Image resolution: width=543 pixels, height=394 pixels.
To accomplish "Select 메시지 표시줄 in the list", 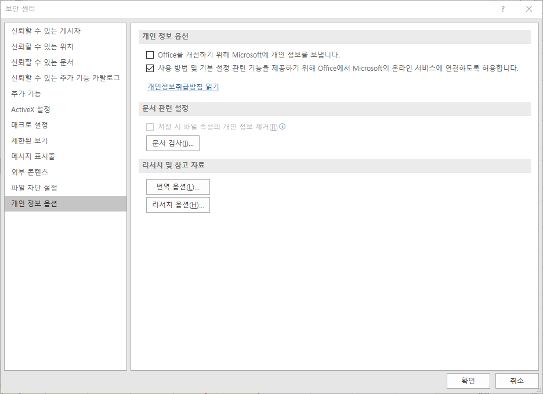I will [x=66, y=156].
